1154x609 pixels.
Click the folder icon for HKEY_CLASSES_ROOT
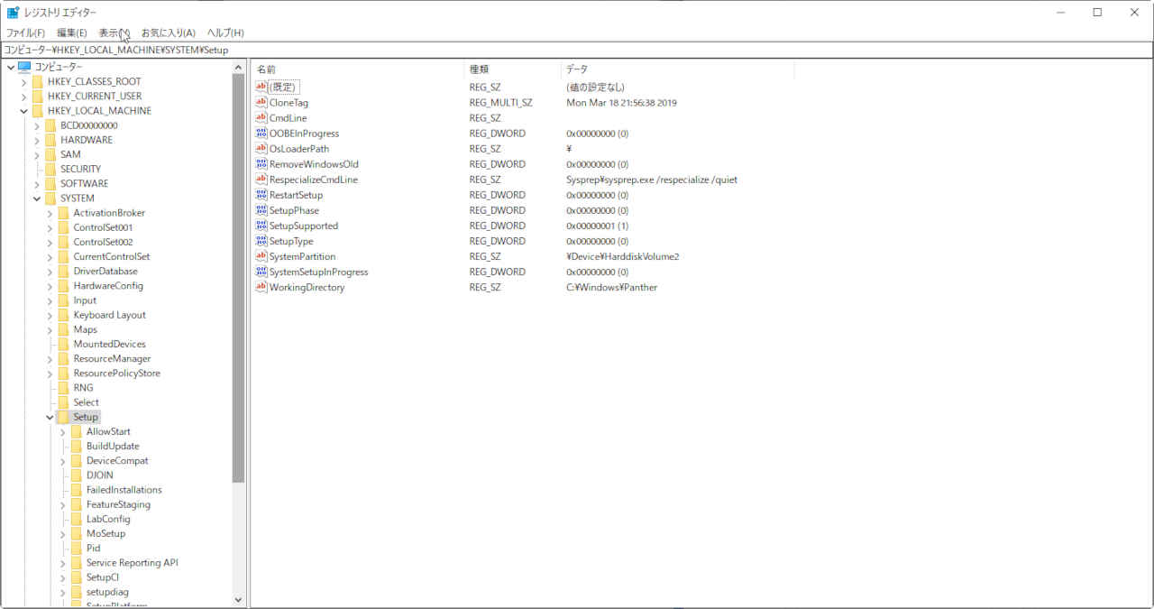37,81
